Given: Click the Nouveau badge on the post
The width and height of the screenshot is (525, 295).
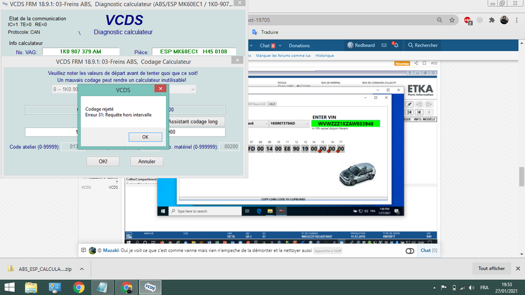Looking at the screenshot, I should 402,63.
